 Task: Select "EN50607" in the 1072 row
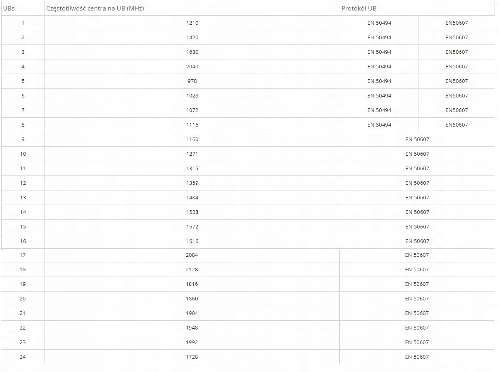coord(457,110)
